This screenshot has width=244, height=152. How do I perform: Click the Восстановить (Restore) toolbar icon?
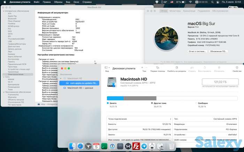pos(205,68)
